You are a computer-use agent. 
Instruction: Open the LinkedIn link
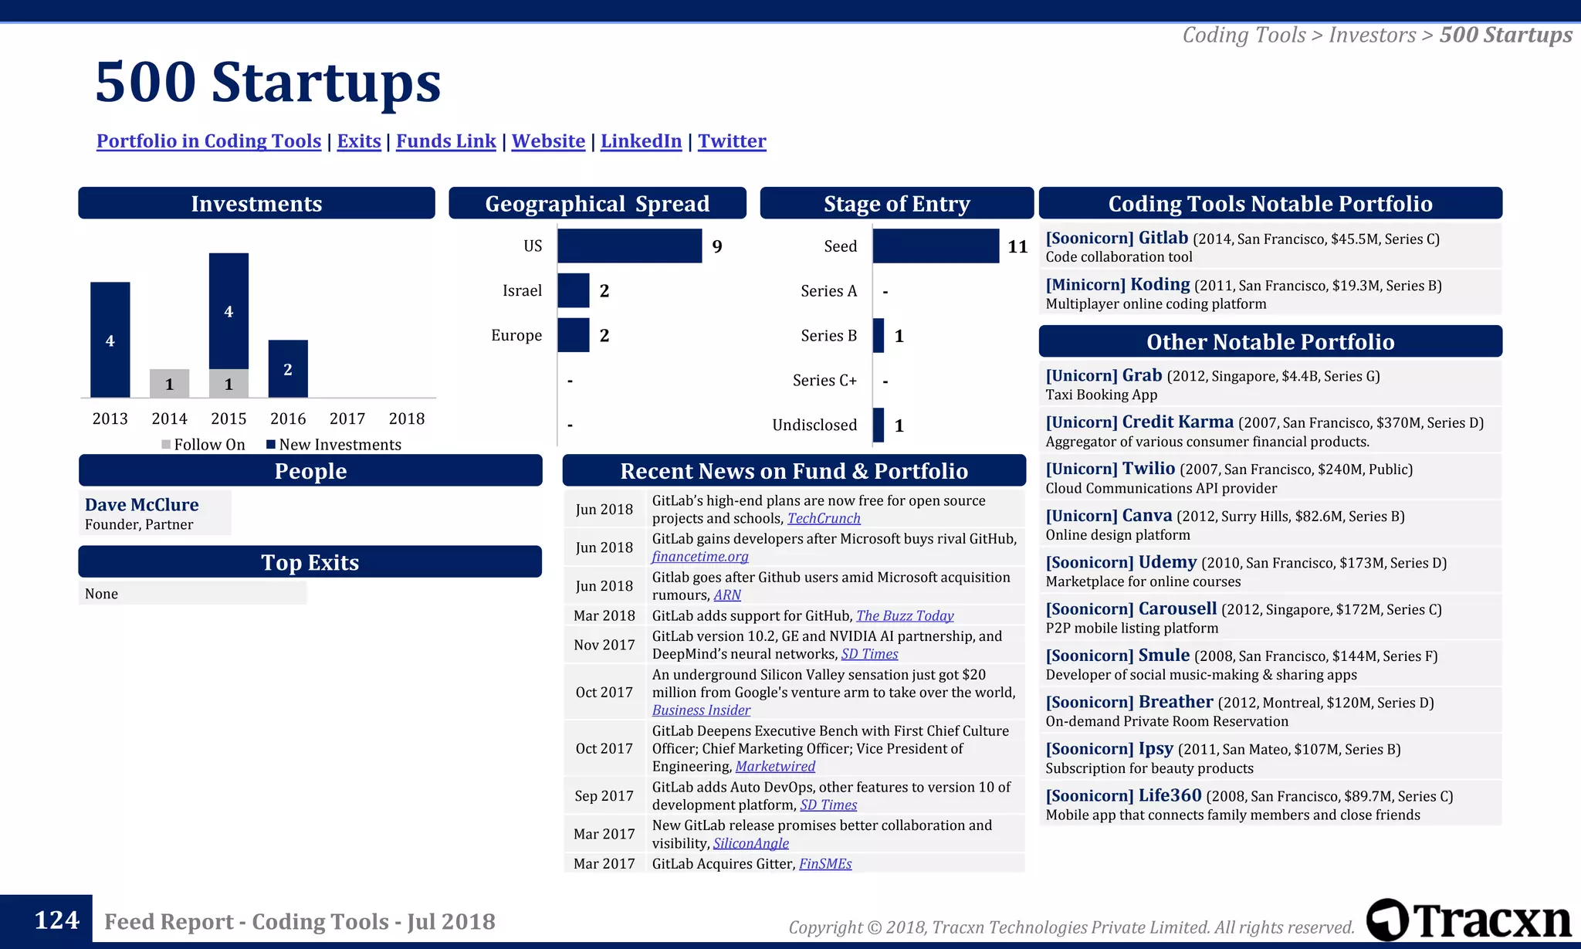(642, 141)
